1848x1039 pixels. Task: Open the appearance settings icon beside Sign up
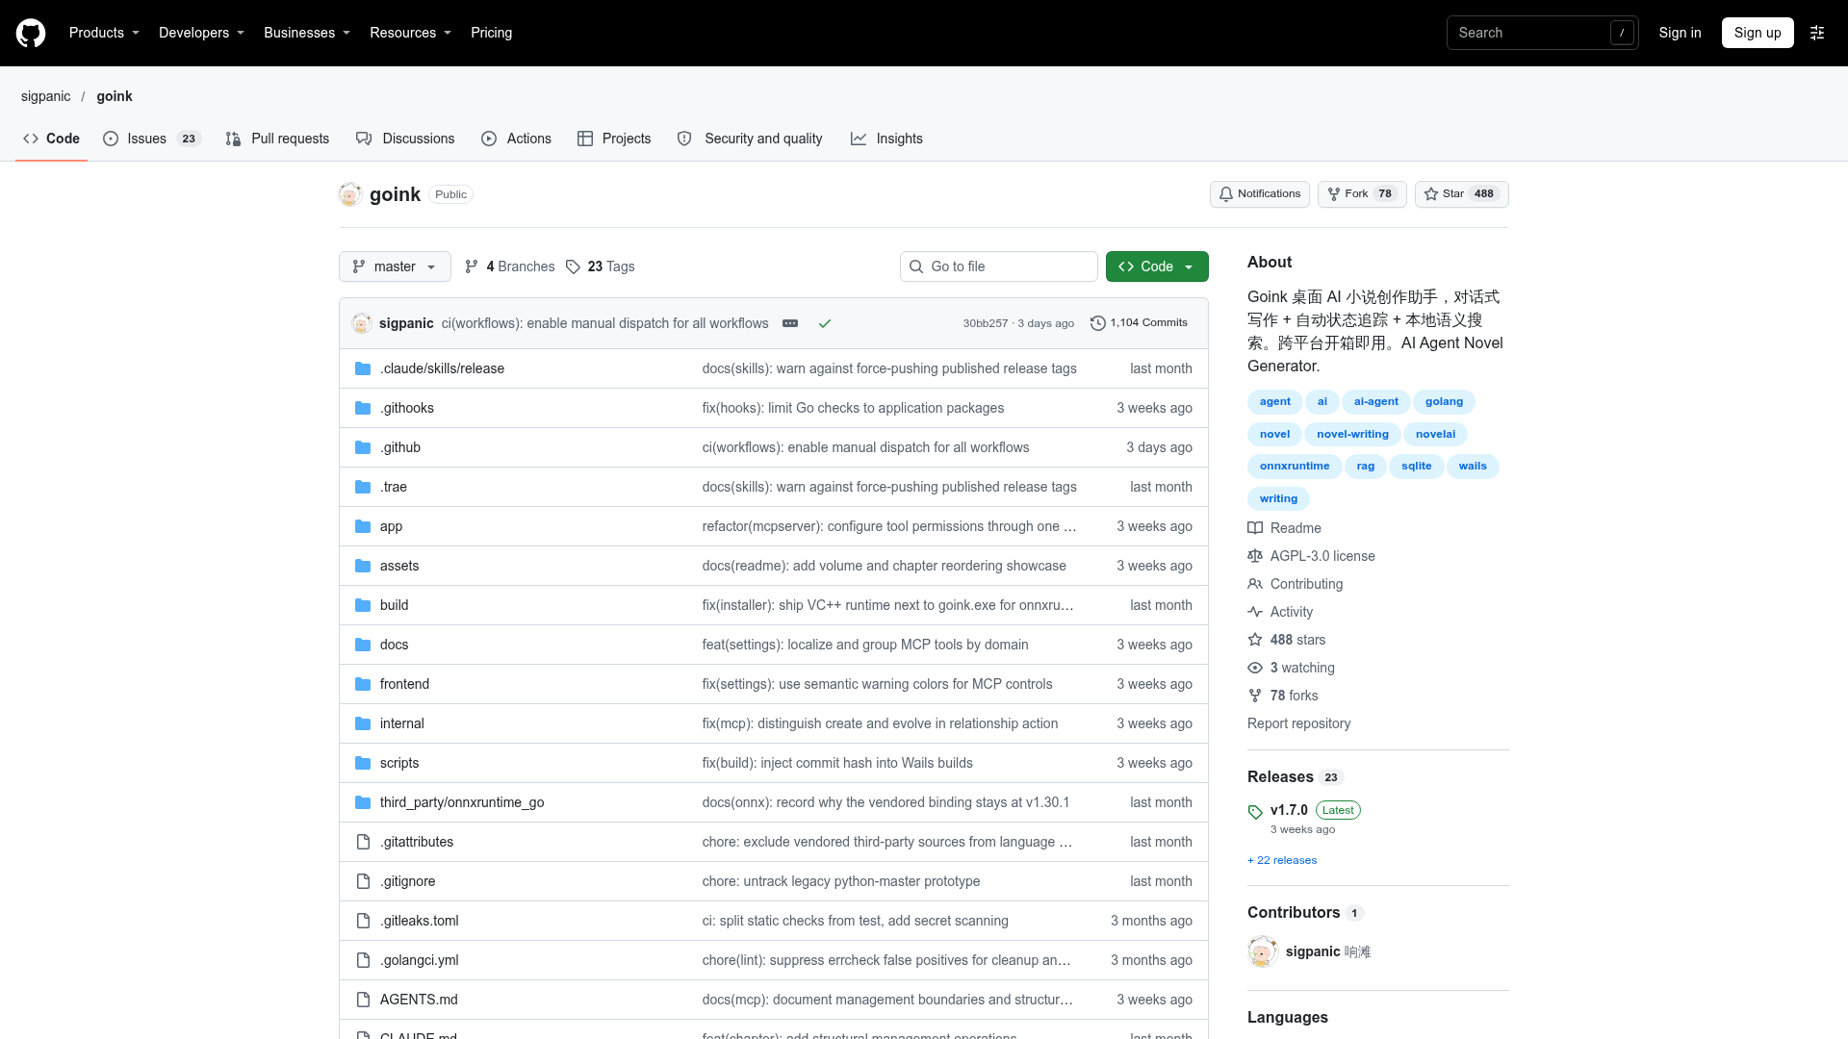click(x=1817, y=33)
